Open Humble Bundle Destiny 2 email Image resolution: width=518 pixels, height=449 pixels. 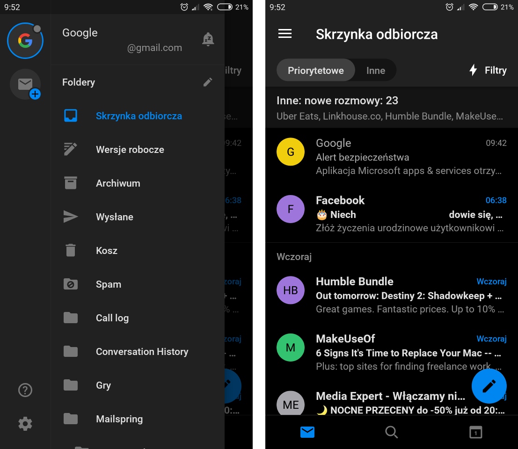392,295
